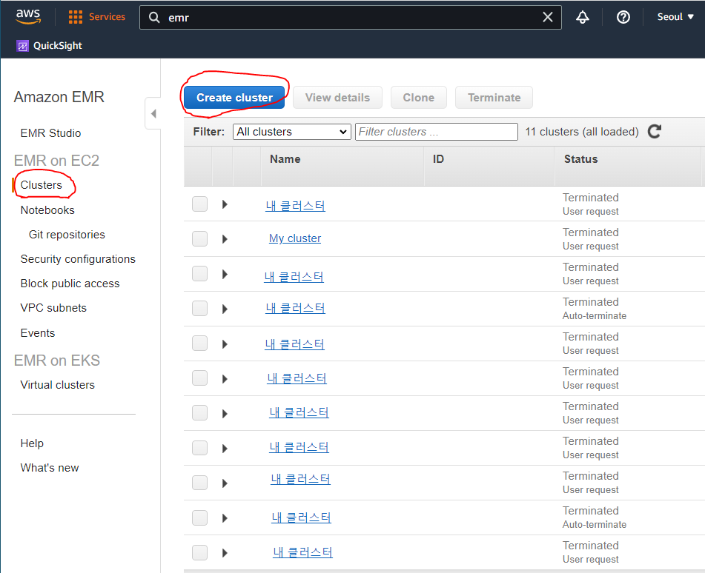Open the What's new link
The image size is (705, 573).
point(50,468)
